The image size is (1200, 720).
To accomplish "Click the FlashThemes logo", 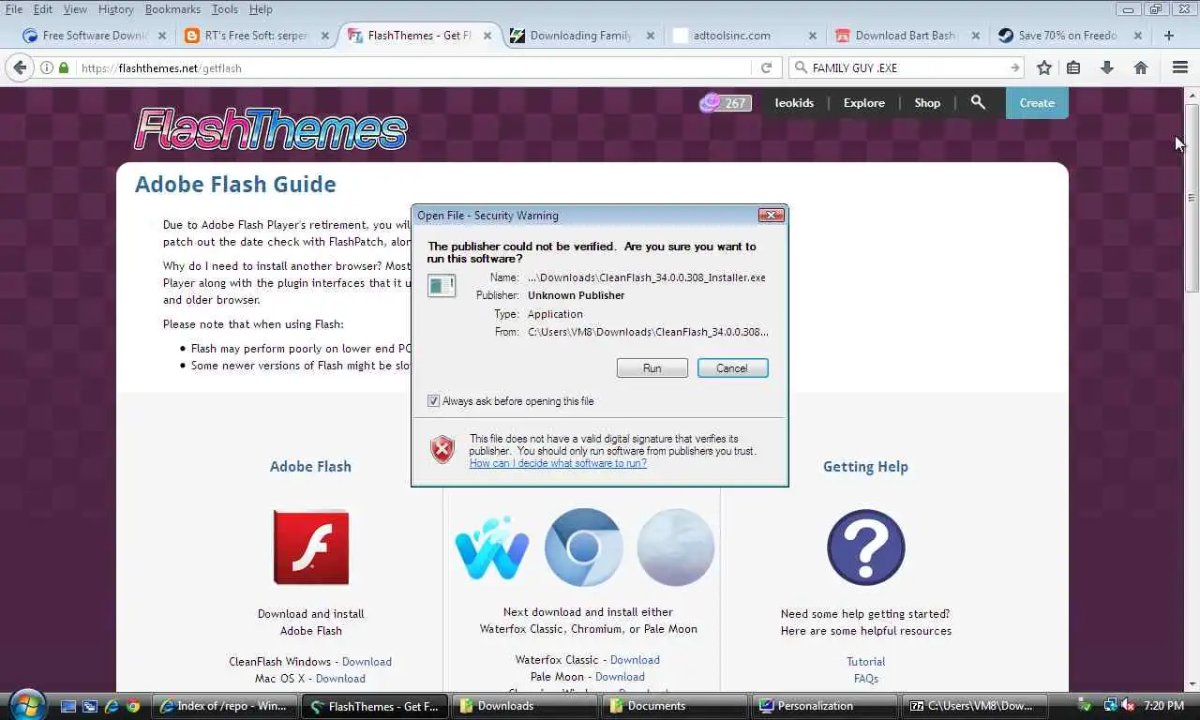I will coord(271,129).
